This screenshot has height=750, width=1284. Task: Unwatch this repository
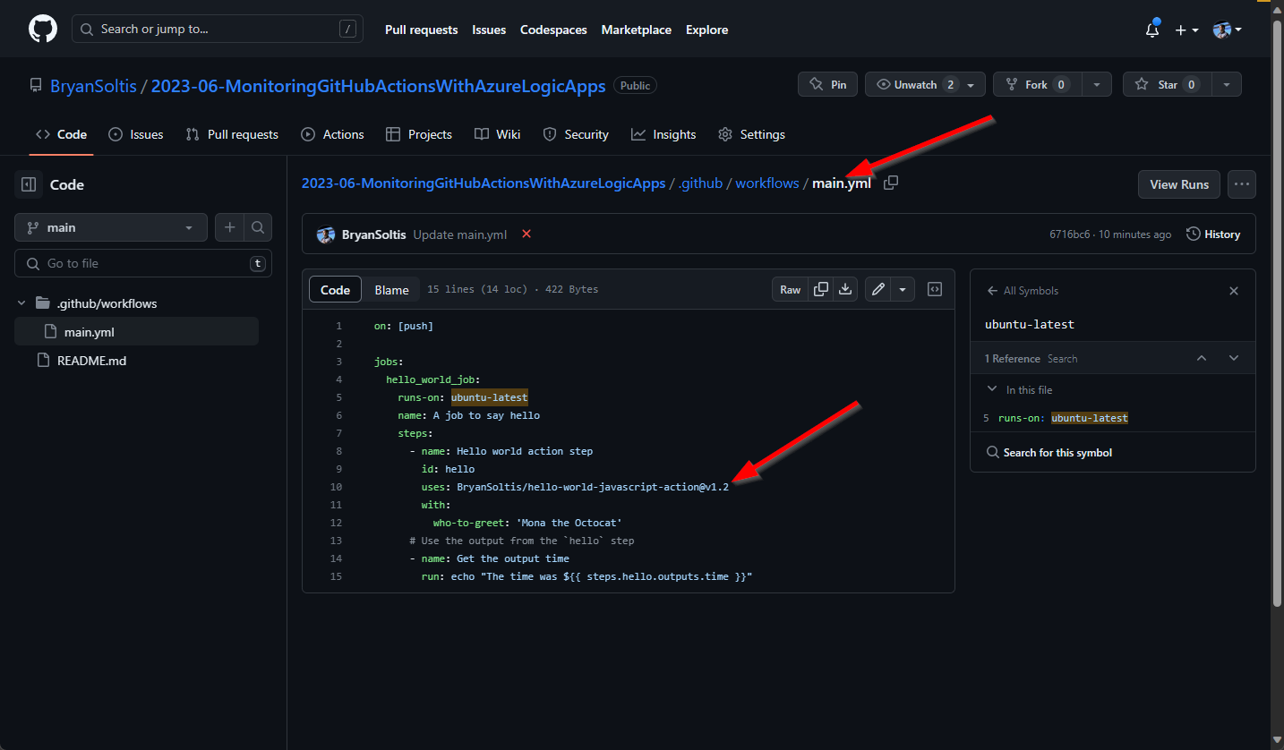coord(915,84)
